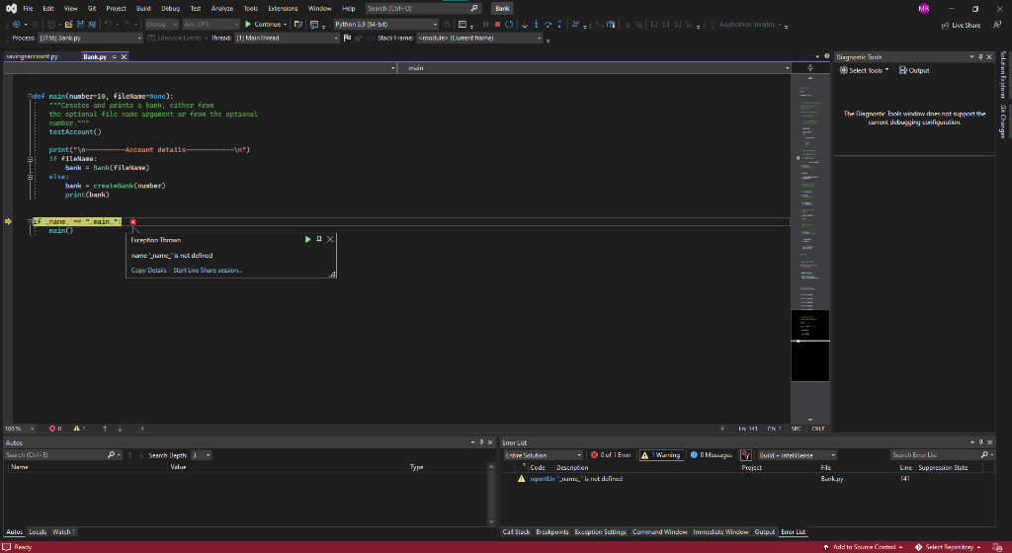Open the Debug menu
1012x553 pixels.
(170, 8)
